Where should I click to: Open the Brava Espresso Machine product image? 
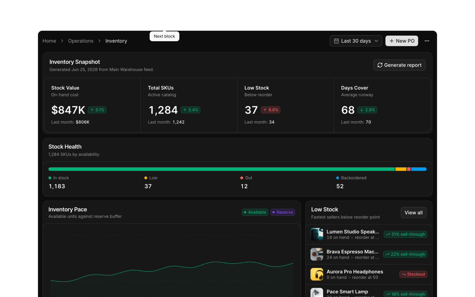tap(317, 254)
